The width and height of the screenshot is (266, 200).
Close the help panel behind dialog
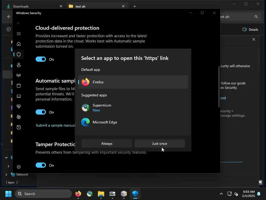[254, 40]
